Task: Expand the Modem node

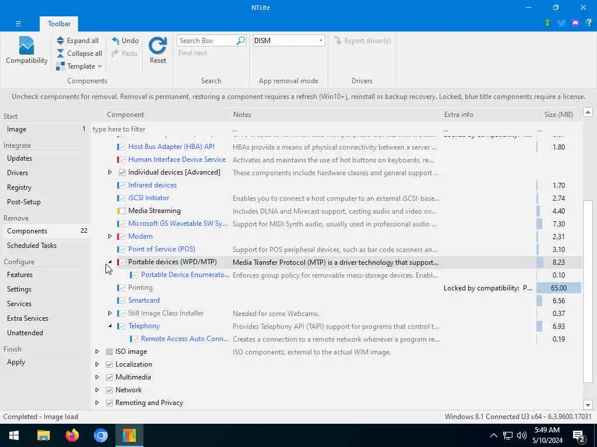Action: pyautogui.click(x=110, y=236)
